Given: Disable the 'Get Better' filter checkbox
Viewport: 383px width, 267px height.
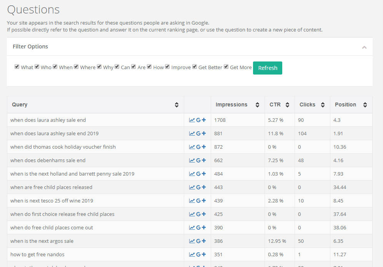Looking at the screenshot, I should click(x=195, y=66).
